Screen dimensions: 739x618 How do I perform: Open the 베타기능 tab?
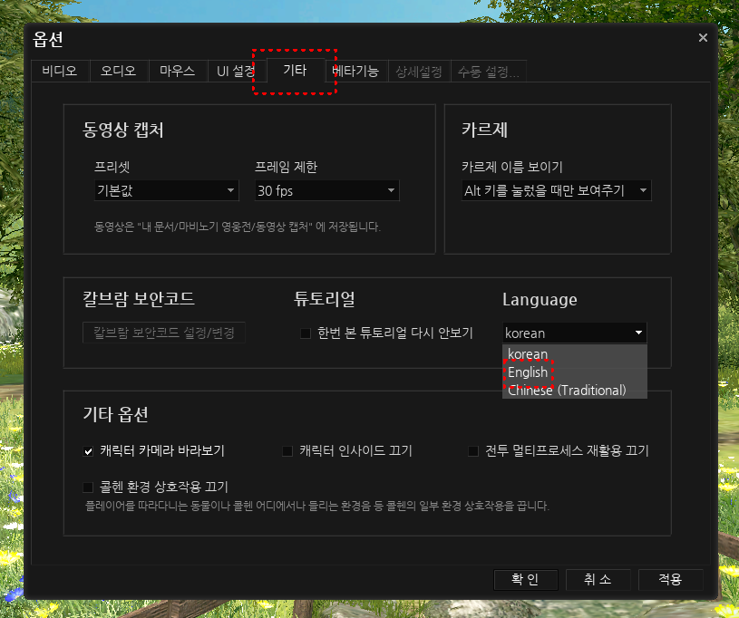355,71
